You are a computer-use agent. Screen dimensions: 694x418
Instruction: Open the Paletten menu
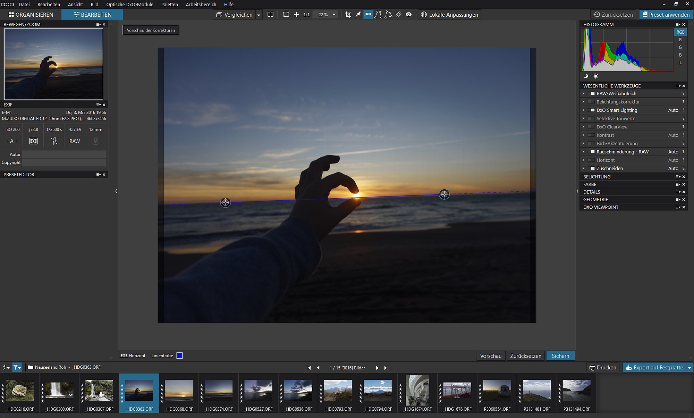[x=169, y=5]
